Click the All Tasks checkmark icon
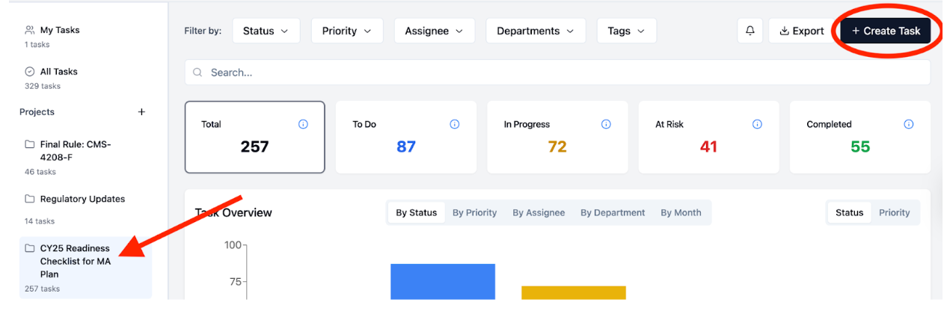 coord(30,72)
